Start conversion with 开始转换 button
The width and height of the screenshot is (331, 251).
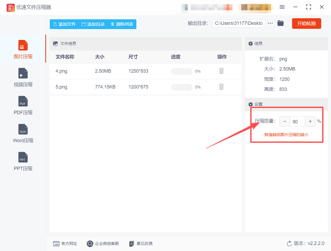[x=306, y=24]
